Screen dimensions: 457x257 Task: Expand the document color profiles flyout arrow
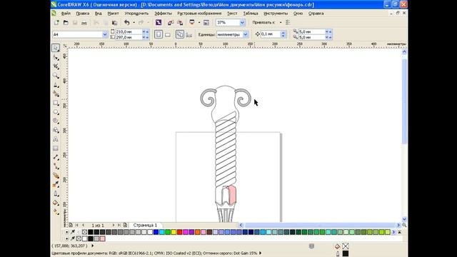(x=260, y=253)
